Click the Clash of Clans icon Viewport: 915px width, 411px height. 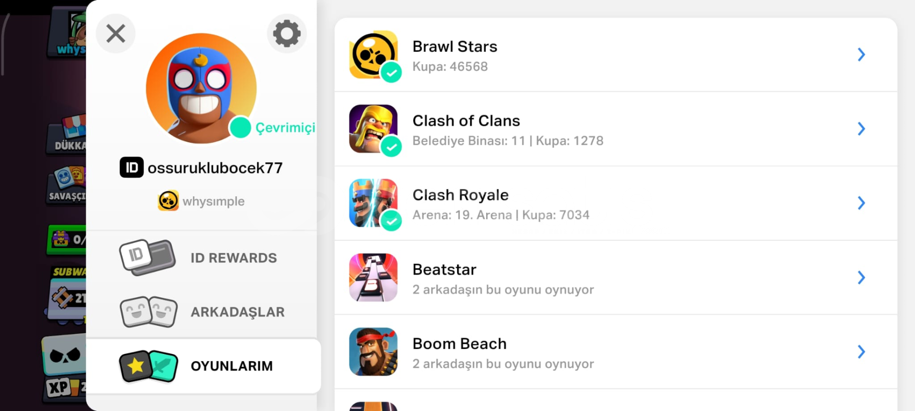373,129
